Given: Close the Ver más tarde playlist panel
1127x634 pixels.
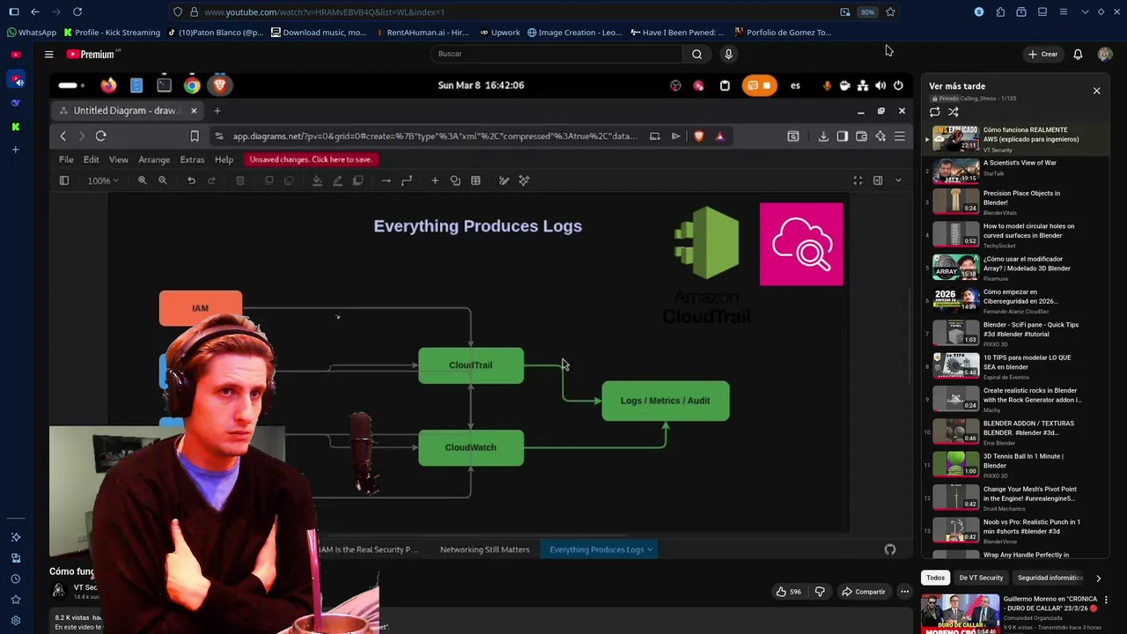Looking at the screenshot, I should point(1096,91).
